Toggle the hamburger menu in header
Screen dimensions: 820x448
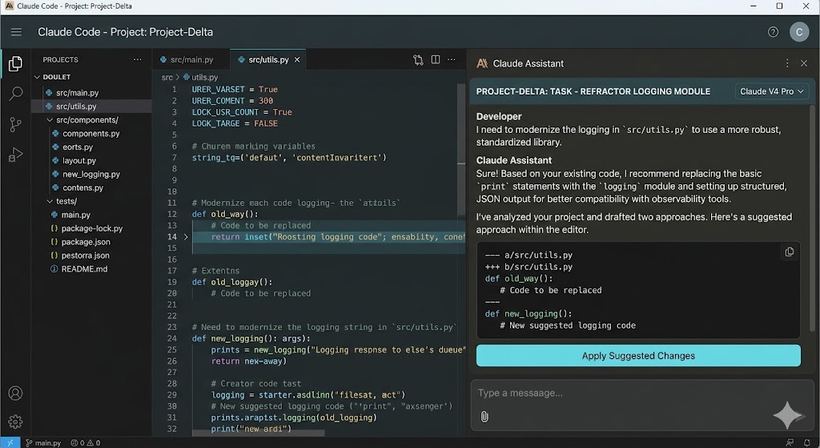[16, 32]
